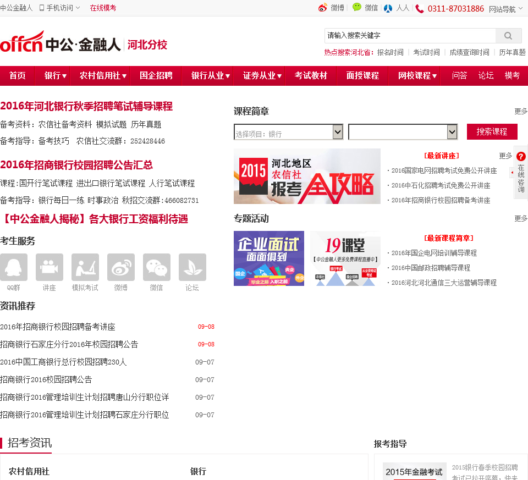Viewport: 528px width, 480px height.
Task: Open the Renren icon in top bar
Action: point(388,8)
